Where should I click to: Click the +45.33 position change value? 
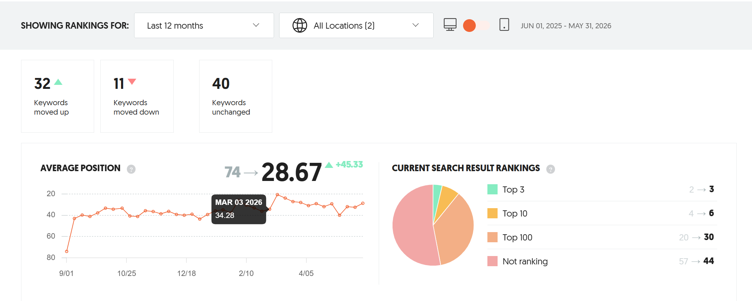coord(349,164)
